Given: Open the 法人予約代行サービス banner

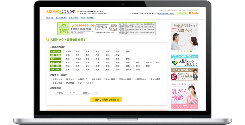Looking at the screenshot, I should tap(185, 74).
